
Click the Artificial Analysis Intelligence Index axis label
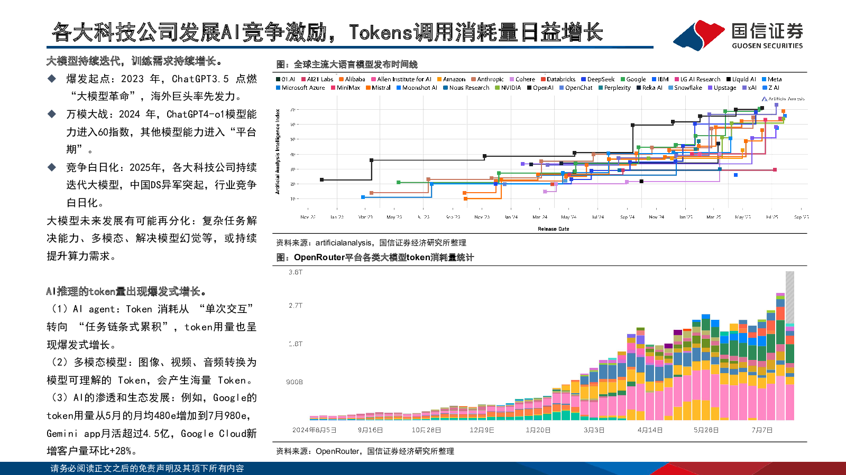point(278,152)
